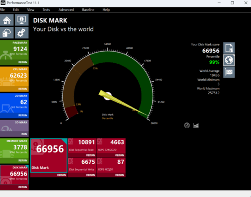Open the System Information monitor icon
The image size is (251, 197).
coord(22,20)
